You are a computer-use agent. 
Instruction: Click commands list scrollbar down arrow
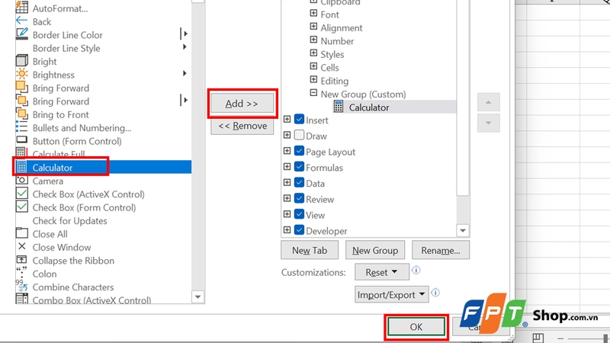click(197, 297)
